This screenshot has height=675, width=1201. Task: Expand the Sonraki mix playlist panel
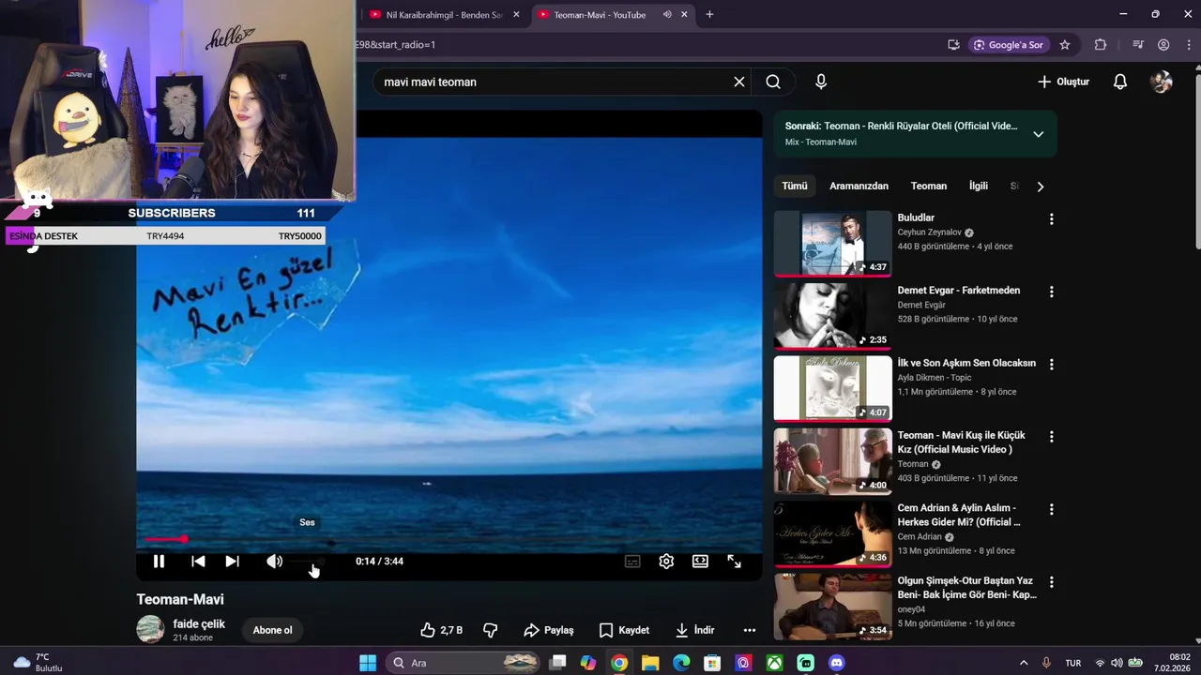coord(1038,134)
